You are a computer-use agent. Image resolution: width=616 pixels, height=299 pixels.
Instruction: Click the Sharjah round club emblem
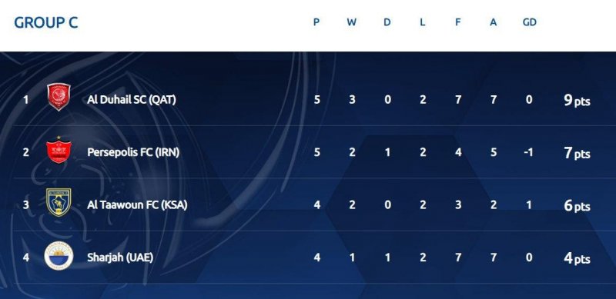click(x=59, y=256)
